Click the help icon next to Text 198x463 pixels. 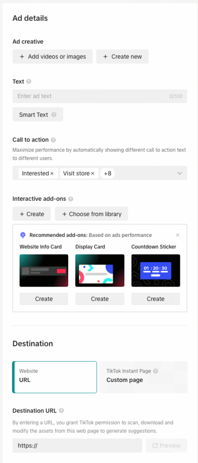[28, 81]
